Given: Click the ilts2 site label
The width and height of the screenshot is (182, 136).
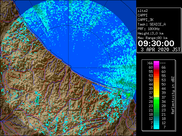Looking at the screenshot, I should (143, 11).
